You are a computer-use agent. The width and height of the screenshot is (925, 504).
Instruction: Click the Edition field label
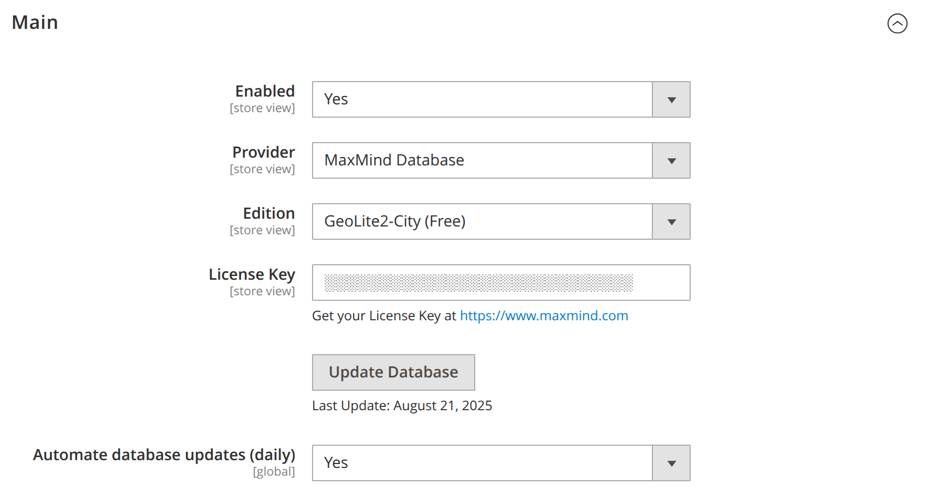pyautogui.click(x=269, y=214)
